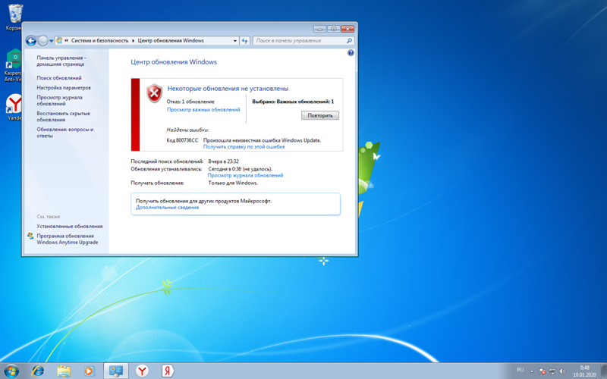Open Yandex Browser round taskbar icon

pos(143,371)
